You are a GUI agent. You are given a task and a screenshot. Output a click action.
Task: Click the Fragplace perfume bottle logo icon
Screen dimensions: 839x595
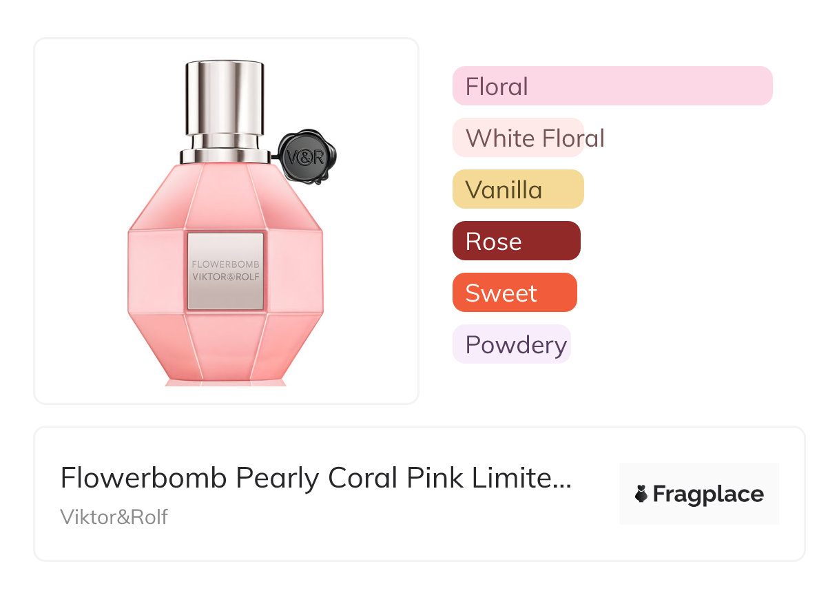click(642, 494)
